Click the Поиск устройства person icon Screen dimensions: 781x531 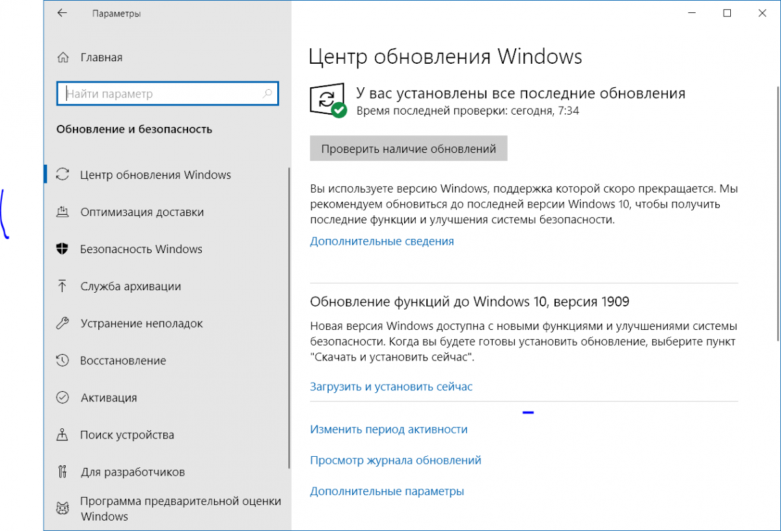pyautogui.click(x=63, y=435)
